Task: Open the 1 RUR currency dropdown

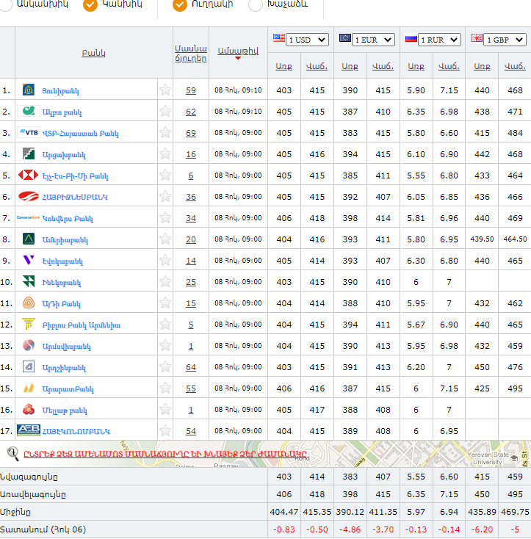Action: pyautogui.click(x=439, y=40)
